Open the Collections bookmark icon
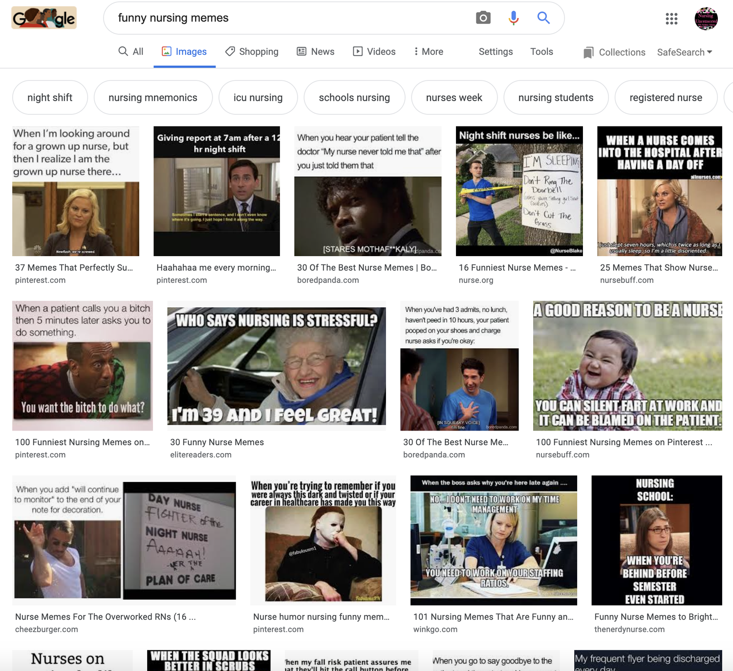The height and width of the screenshot is (671, 733). [x=588, y=52]
